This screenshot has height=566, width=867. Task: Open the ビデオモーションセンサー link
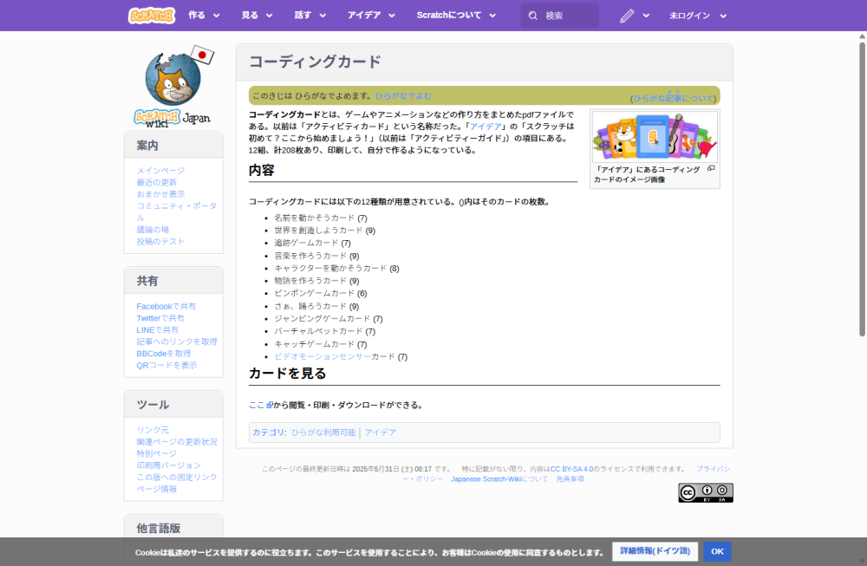323,356
